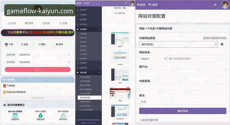Select the 下单 order tab
This screenshot has width=230, height=125.
coord(9,44)
